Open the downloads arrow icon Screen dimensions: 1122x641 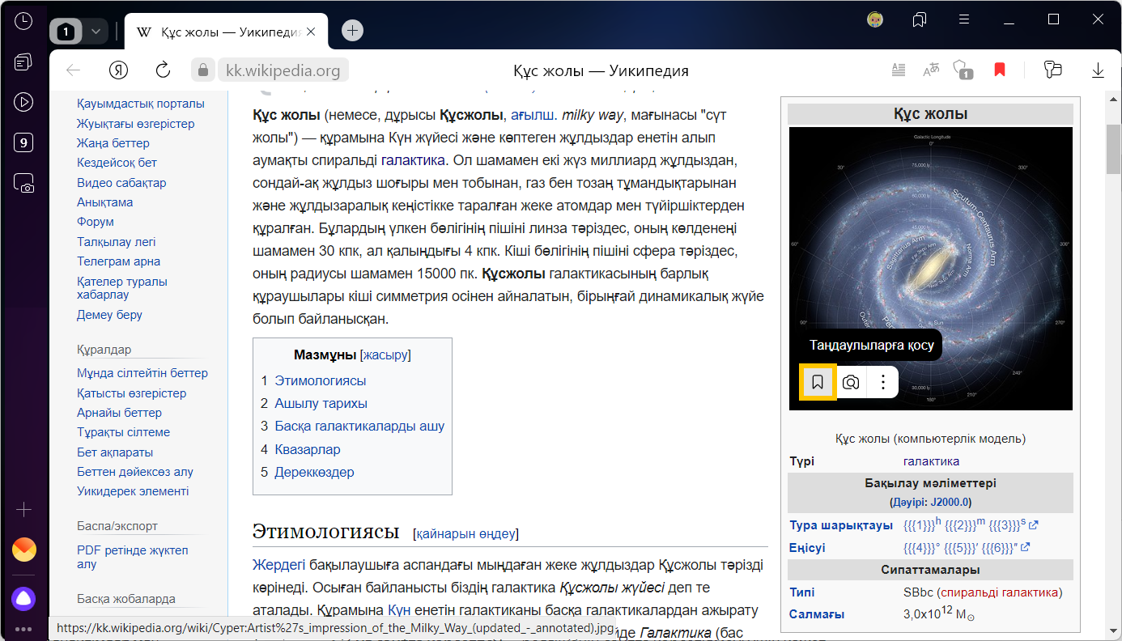tap(1098, 70)
